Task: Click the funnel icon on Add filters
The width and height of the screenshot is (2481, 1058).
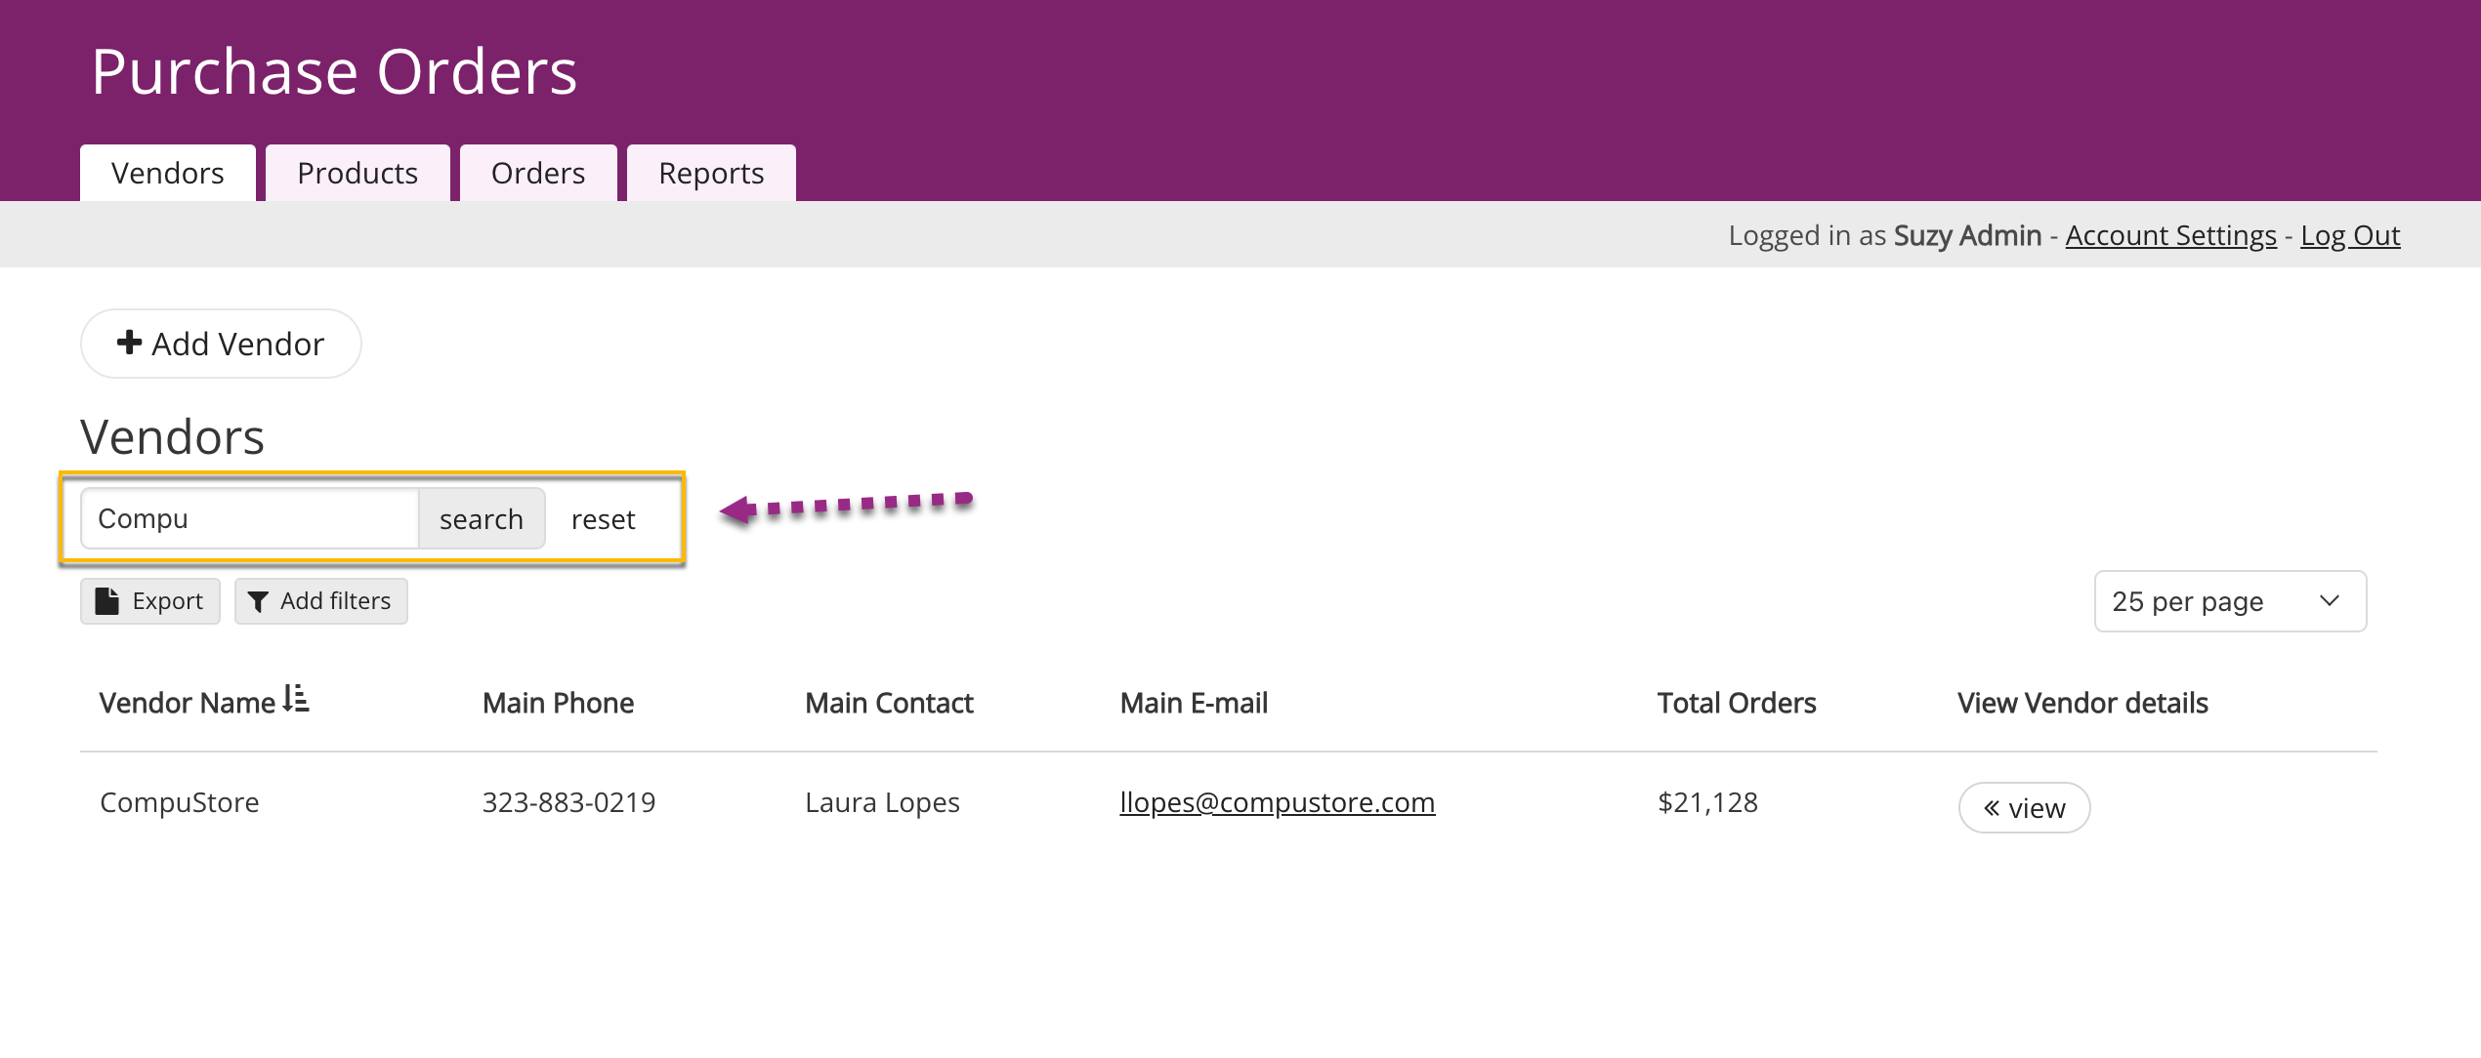Action: [x=258, y=602]
